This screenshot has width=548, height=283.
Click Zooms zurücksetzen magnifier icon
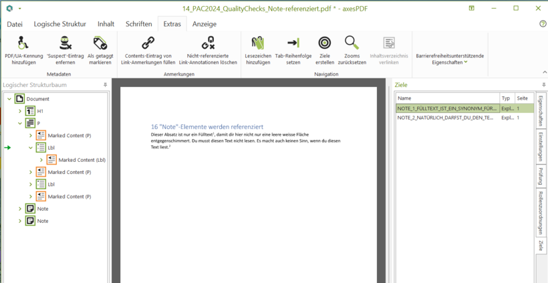[x=352, y=43]
